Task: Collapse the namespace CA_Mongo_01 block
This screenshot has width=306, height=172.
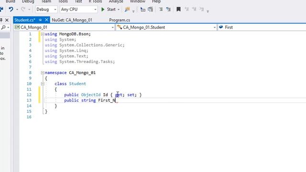Action: 43,73
